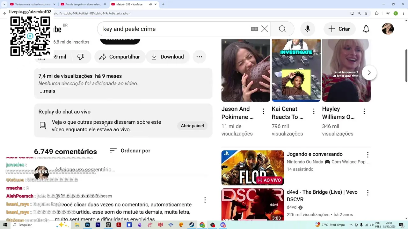Open the Hayley Williams short thumbnail
This screenshot has height=229, width=408.
tap(346, 70)
